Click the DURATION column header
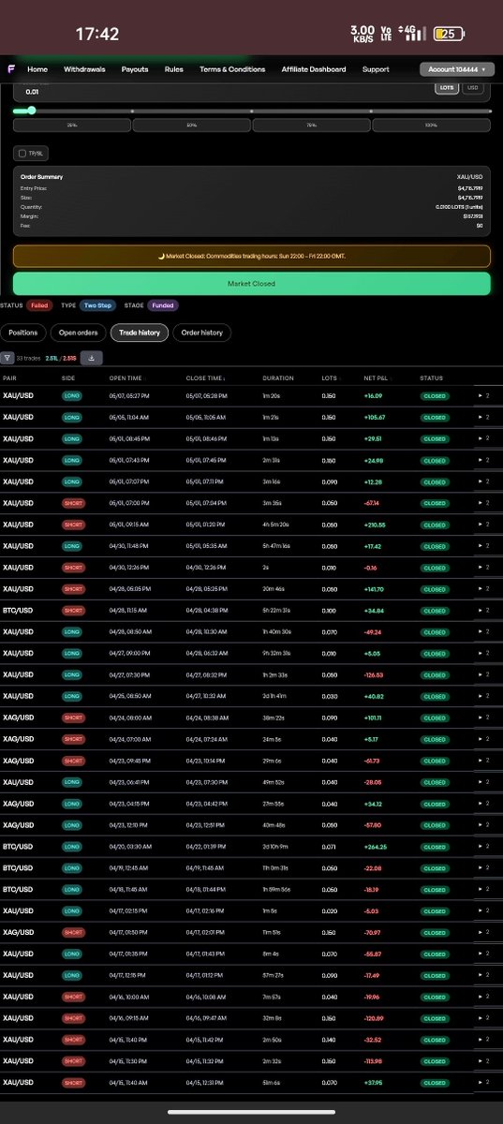503x1124 pixels. coord(278,378)
